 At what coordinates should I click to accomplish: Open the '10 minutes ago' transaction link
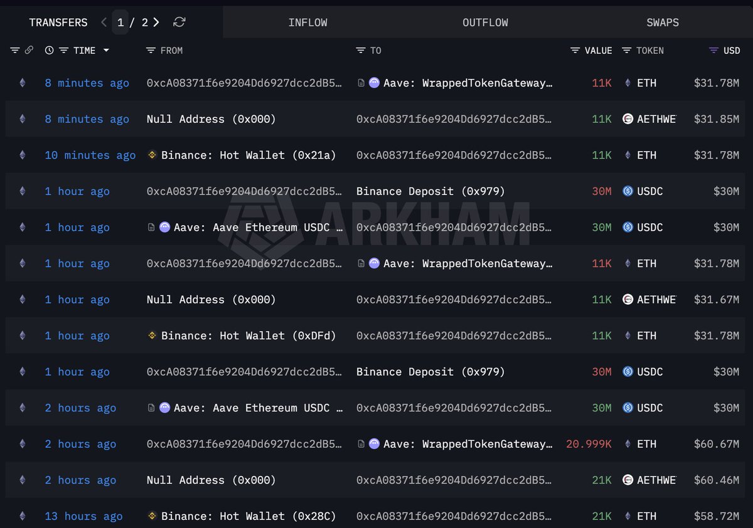90,156
